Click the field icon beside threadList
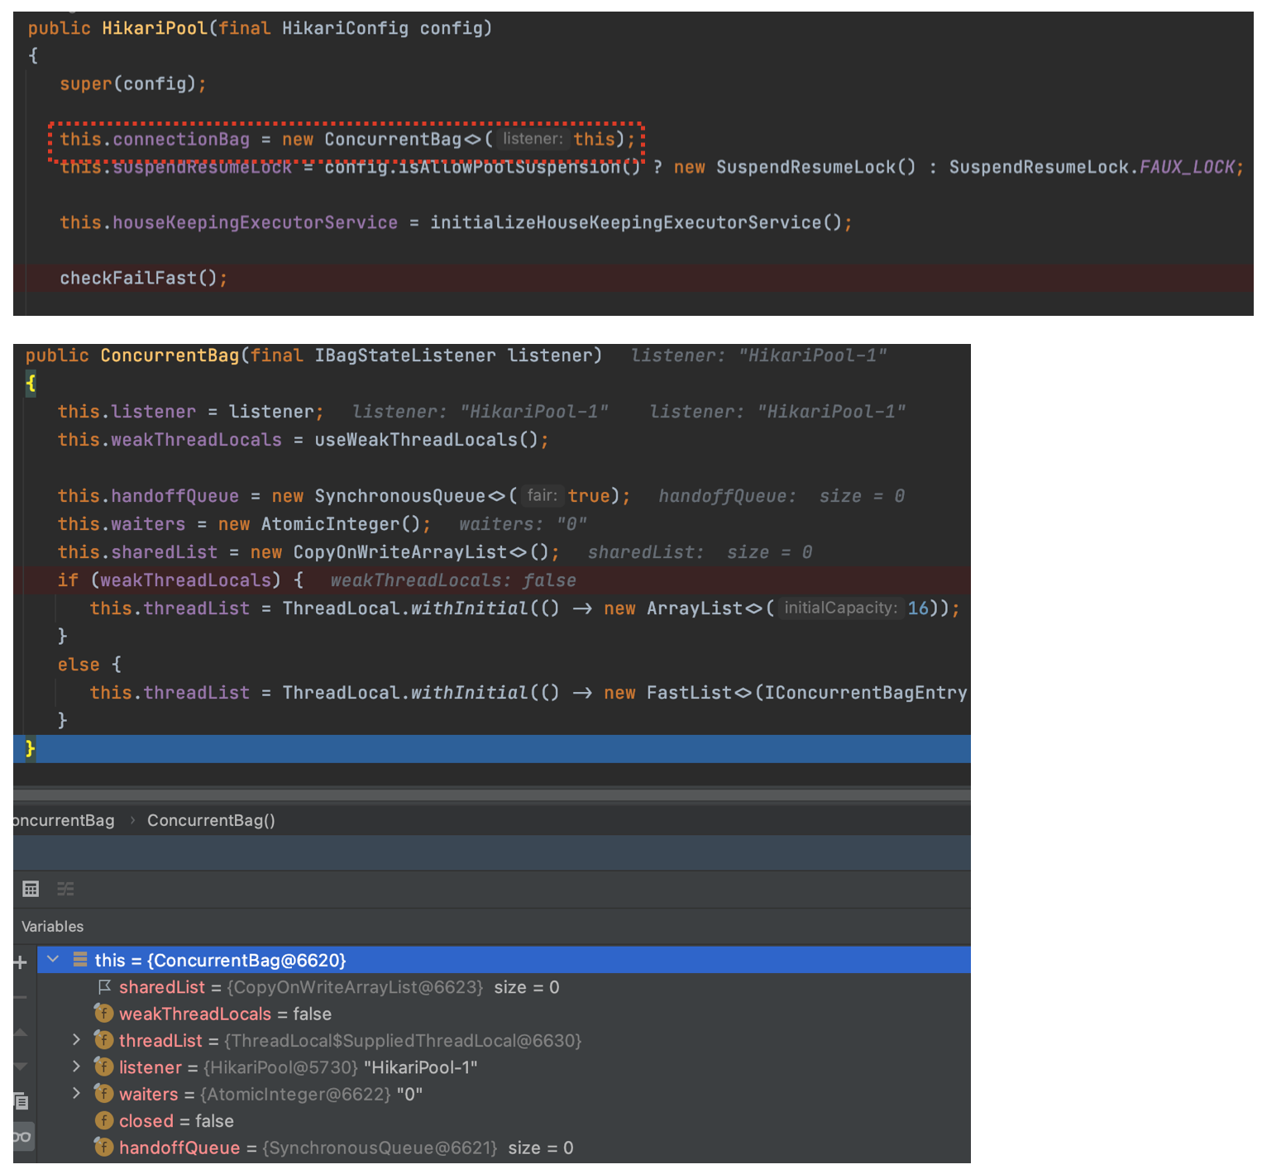The image size is (1262, 1174). pyautogui.click(x=103, y=1039)
